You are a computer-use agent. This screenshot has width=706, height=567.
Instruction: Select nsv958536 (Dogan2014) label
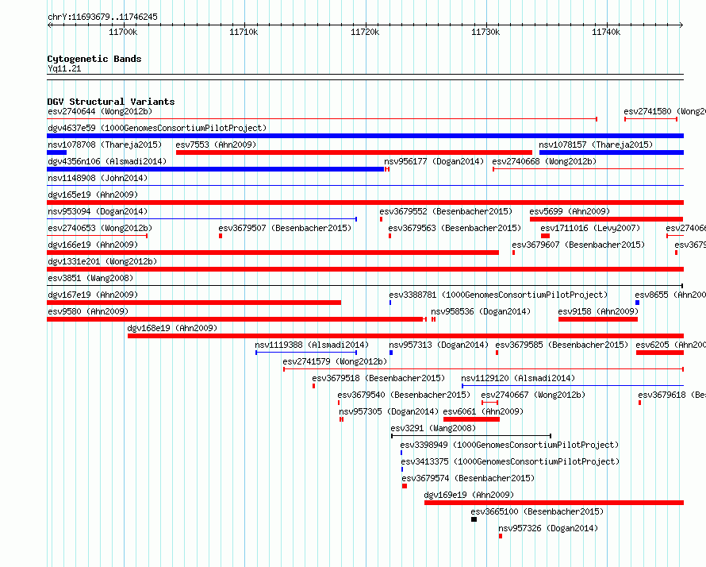click(481, 311)
